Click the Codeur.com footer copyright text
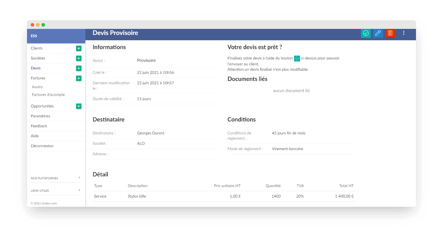 tap(44, 203)
